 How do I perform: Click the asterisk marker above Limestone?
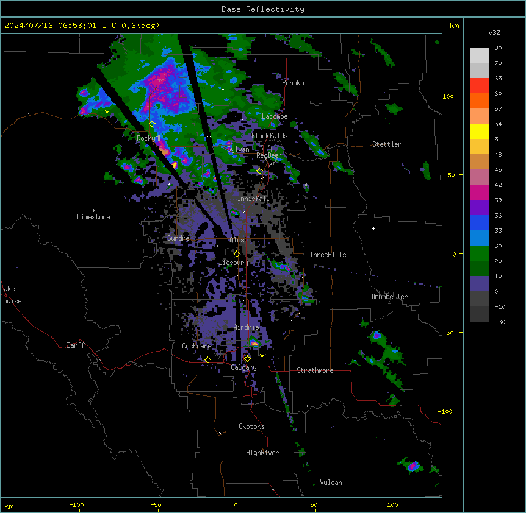coord(93,211)
